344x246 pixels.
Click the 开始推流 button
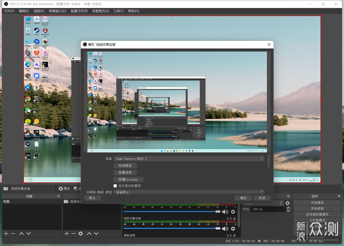pos(317,202)
